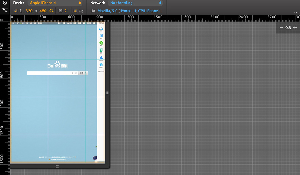Click the green document Wenku icon in sidebar
The height and width of the screenshot is (175, 300).
click(101, 50)
